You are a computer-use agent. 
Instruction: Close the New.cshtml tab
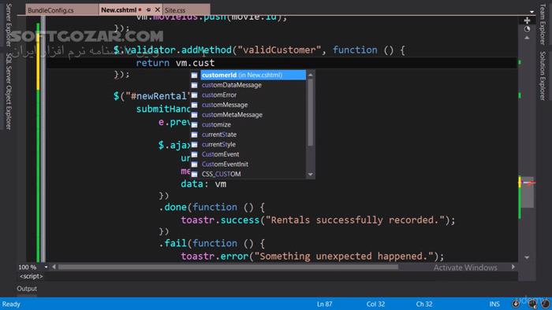coord(158,9)
